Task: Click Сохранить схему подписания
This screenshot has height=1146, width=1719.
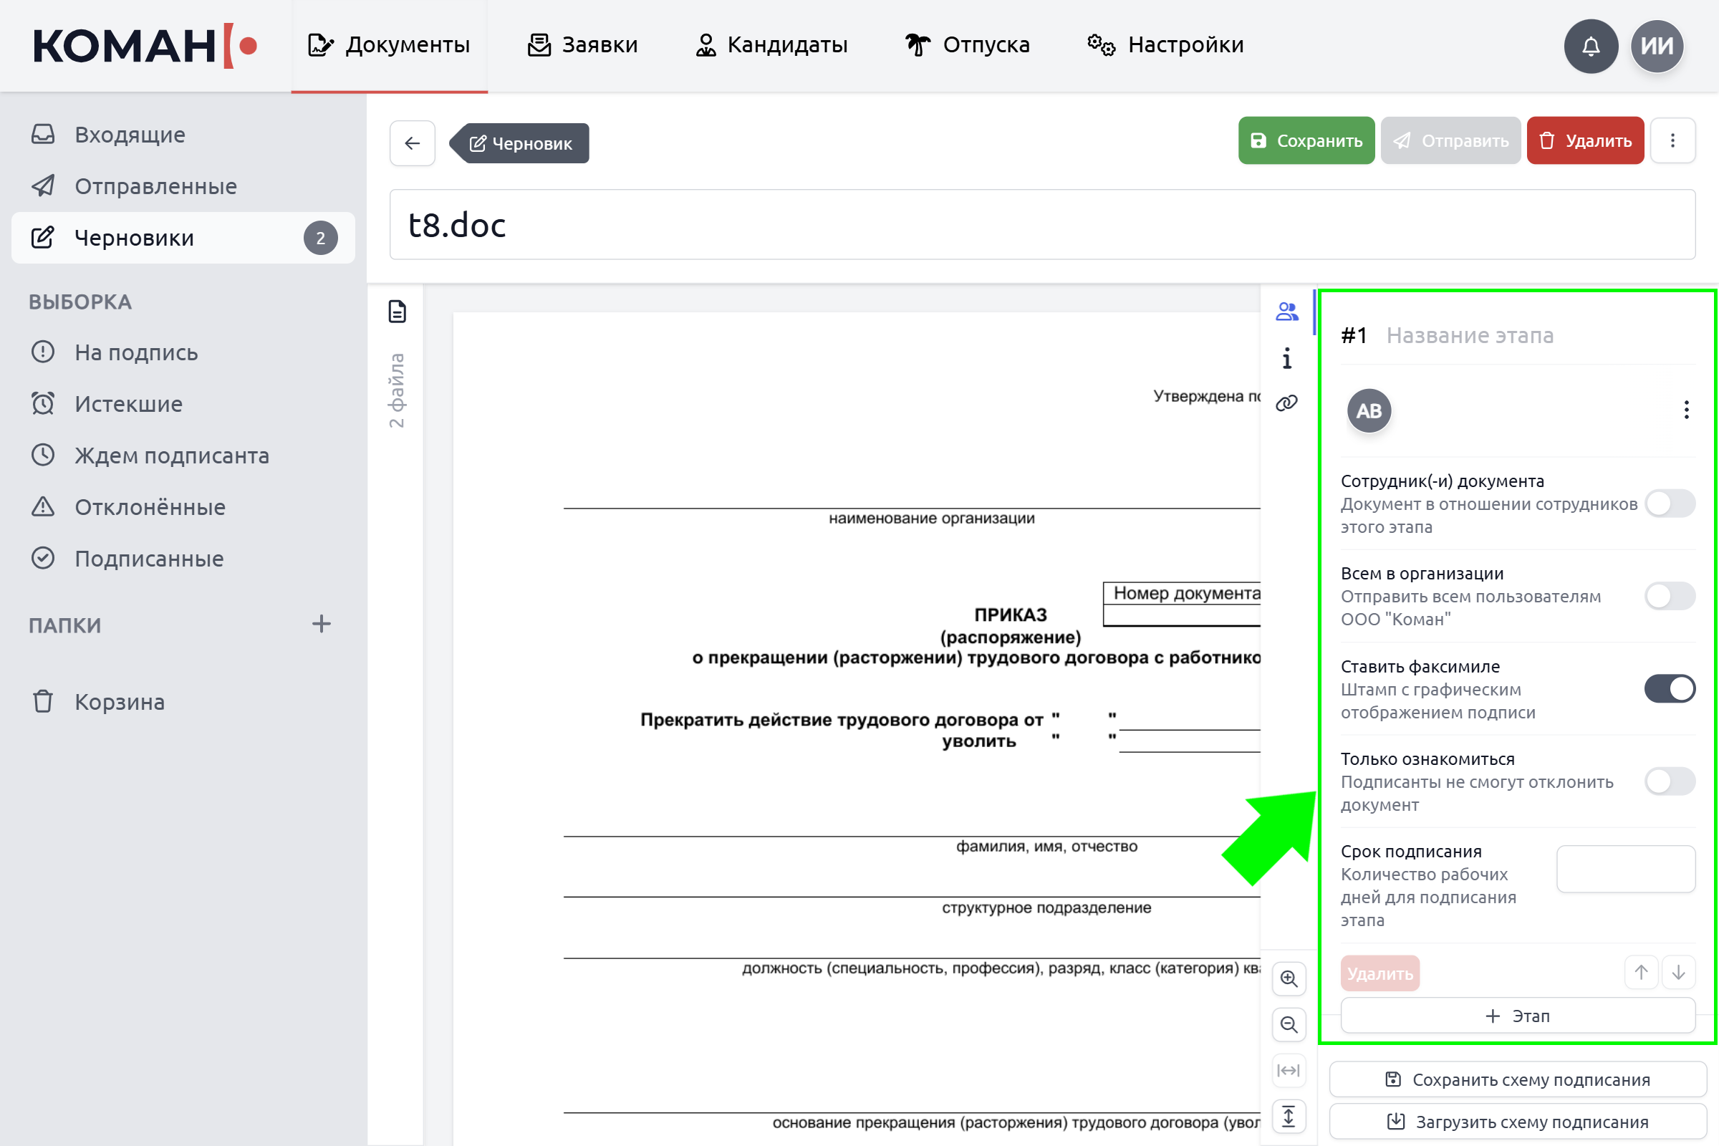Action: click(1517, 1079)
